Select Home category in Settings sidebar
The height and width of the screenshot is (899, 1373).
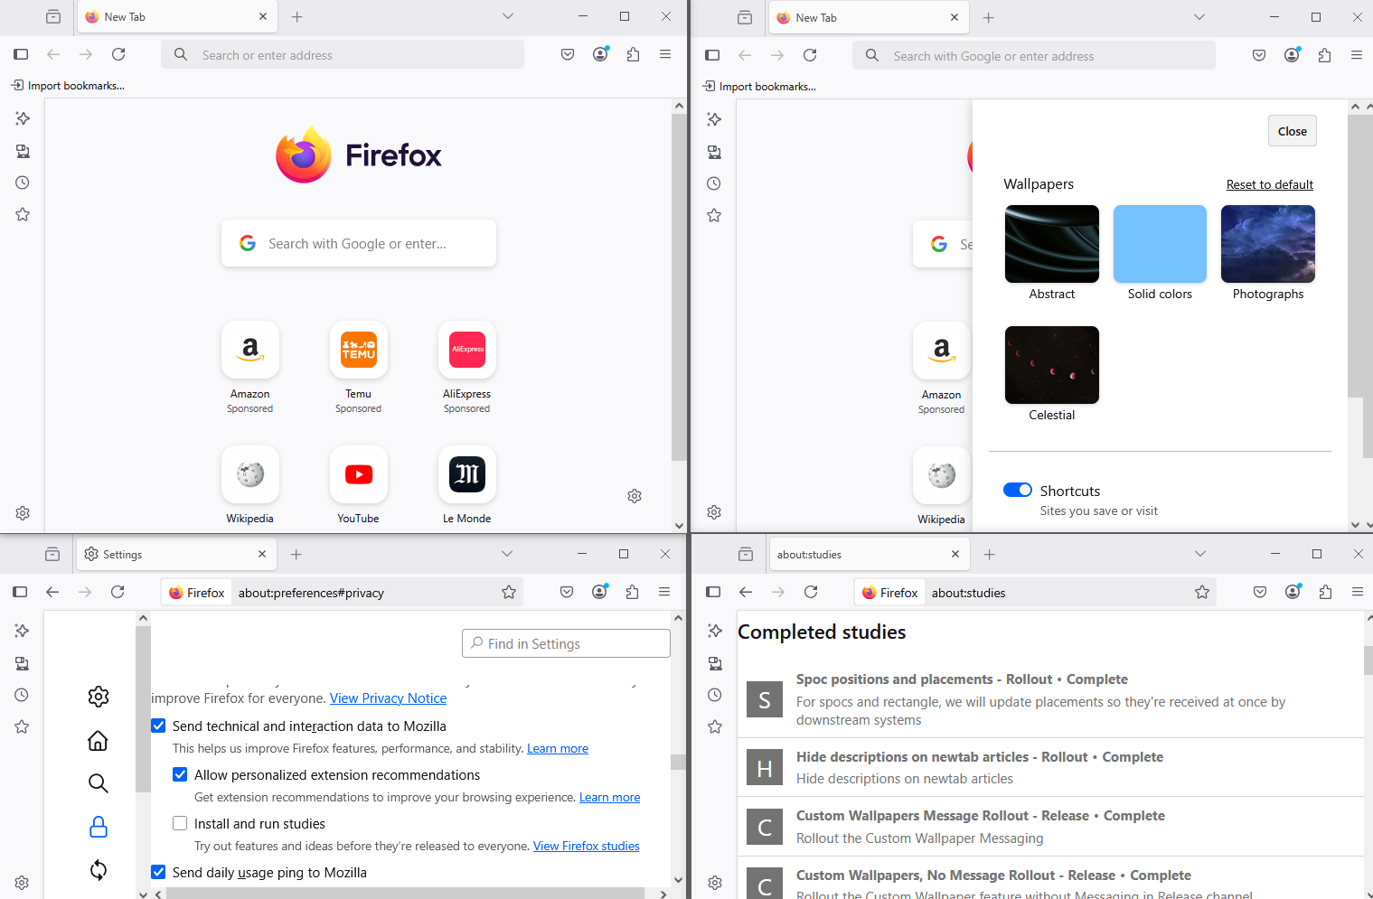coord(99,740)
